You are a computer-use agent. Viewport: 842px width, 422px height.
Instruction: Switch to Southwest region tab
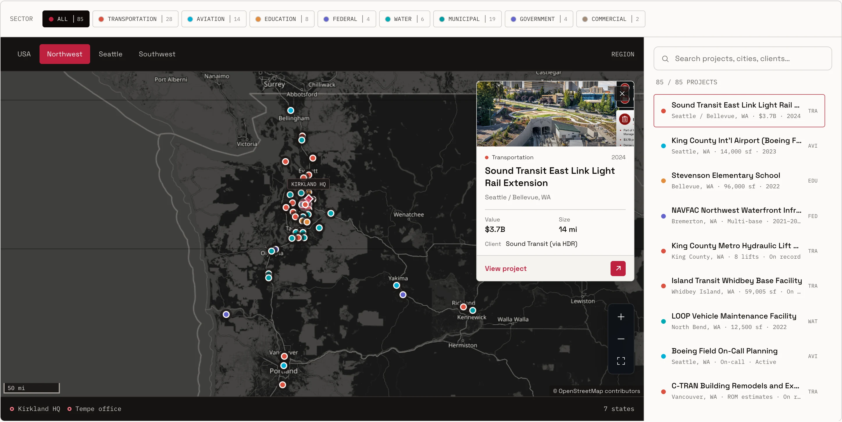157,54
